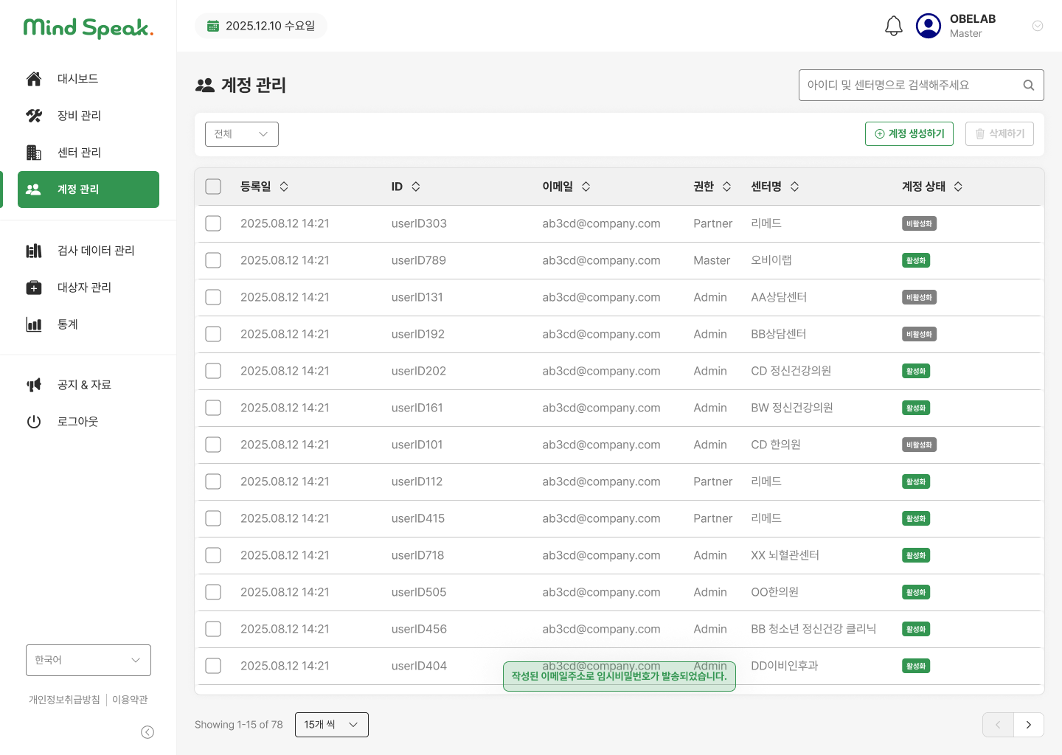Click the 계정 관리 heading people icon
The height and width of the screenshot is (755, 1062).
(205, 86)
